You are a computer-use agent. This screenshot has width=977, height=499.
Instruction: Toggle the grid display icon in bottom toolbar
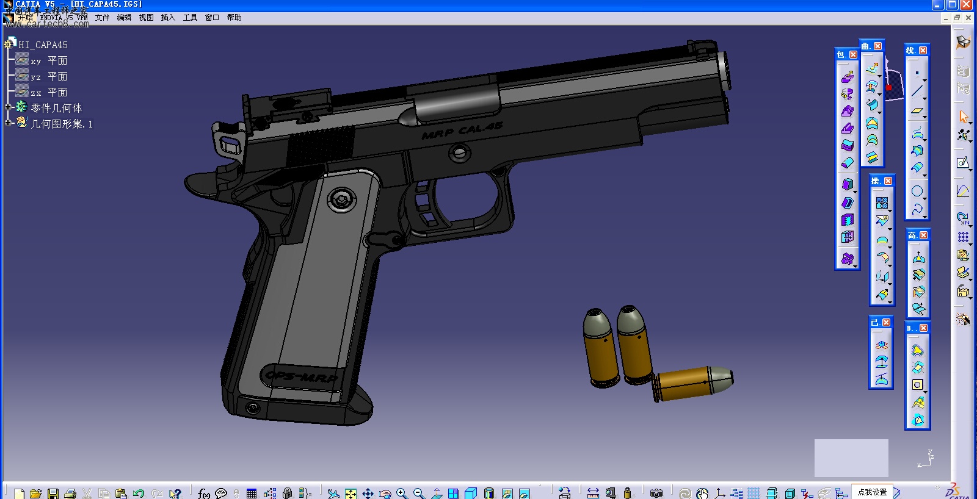coord(754,494)
